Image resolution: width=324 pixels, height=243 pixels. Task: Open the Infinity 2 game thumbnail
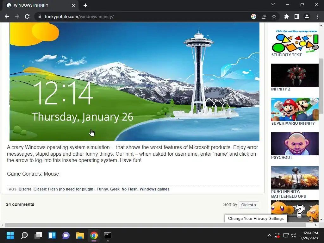(295, 75)
